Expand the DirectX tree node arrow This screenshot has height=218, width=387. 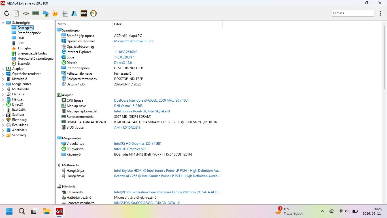tap(3, 104)
